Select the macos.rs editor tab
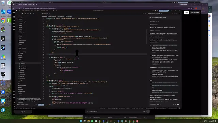 pos(45,14)
